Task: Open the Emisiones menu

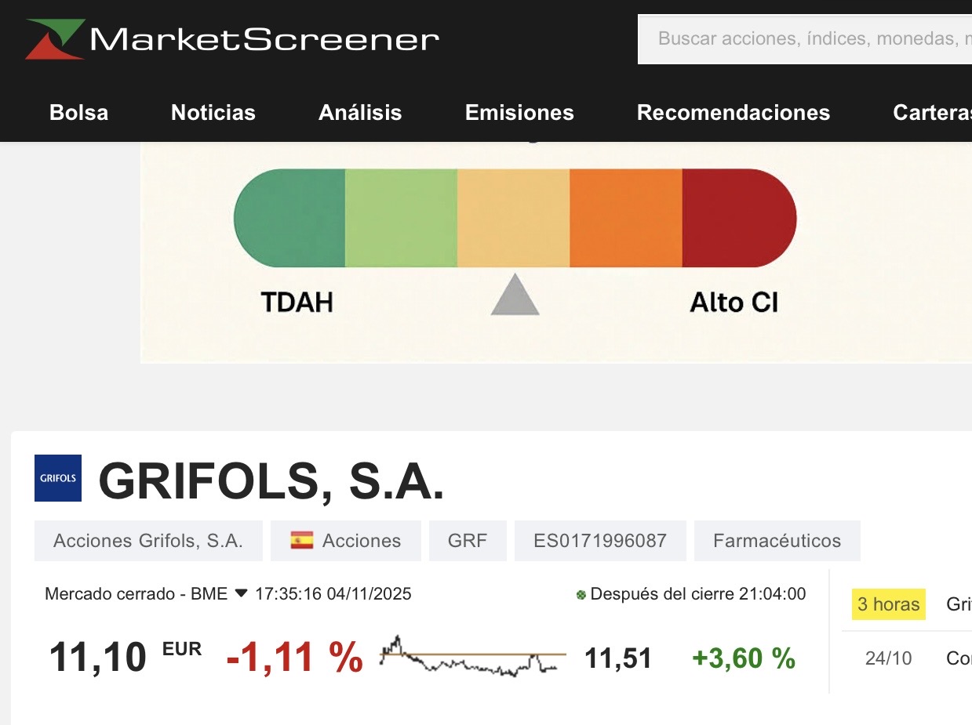Action: (519, 112)
